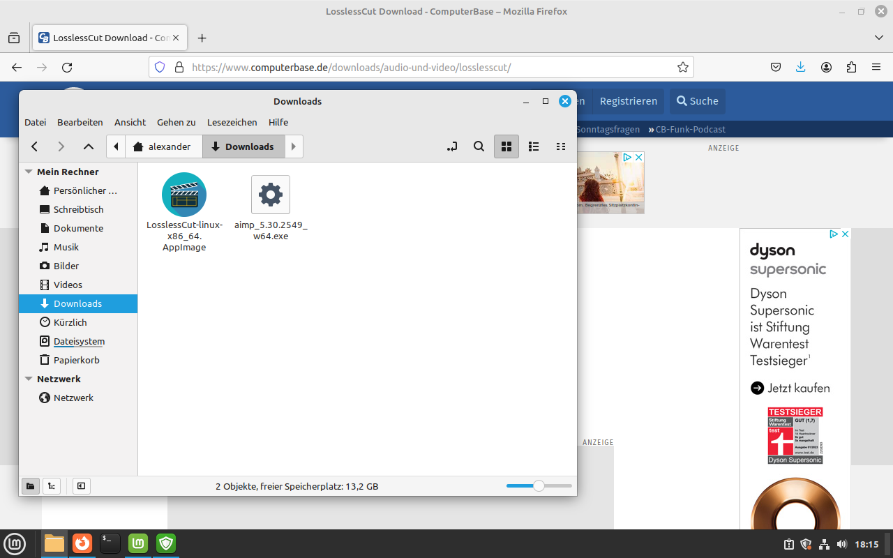Collapse the Mein Rechner section

29,172
